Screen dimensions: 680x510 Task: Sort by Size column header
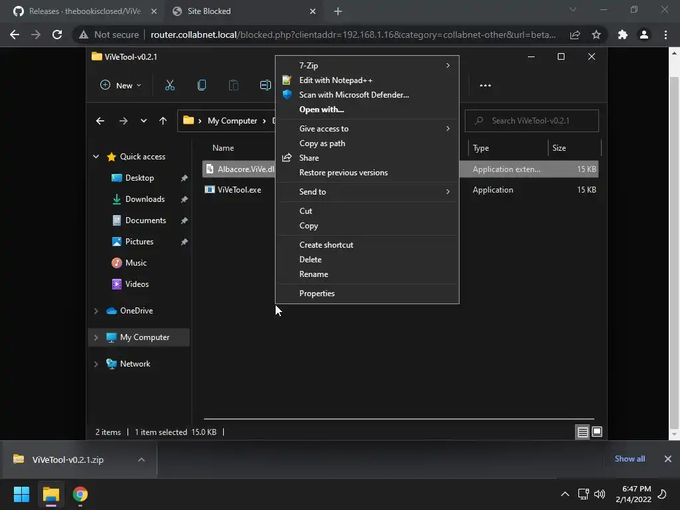[559, 148]
